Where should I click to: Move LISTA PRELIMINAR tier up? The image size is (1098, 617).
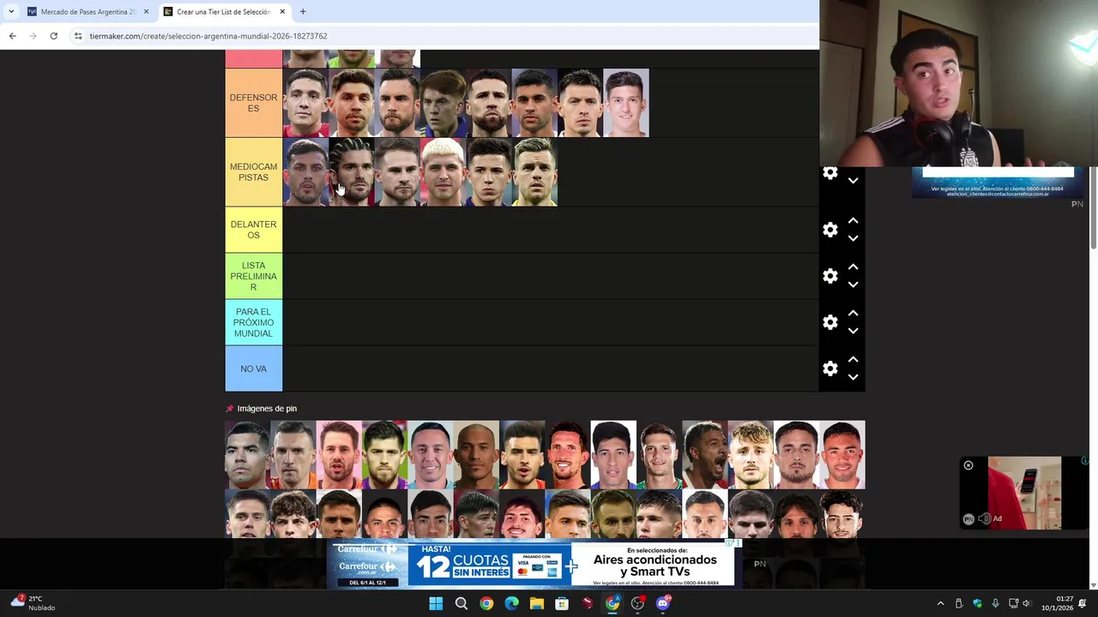coord(853,267)
